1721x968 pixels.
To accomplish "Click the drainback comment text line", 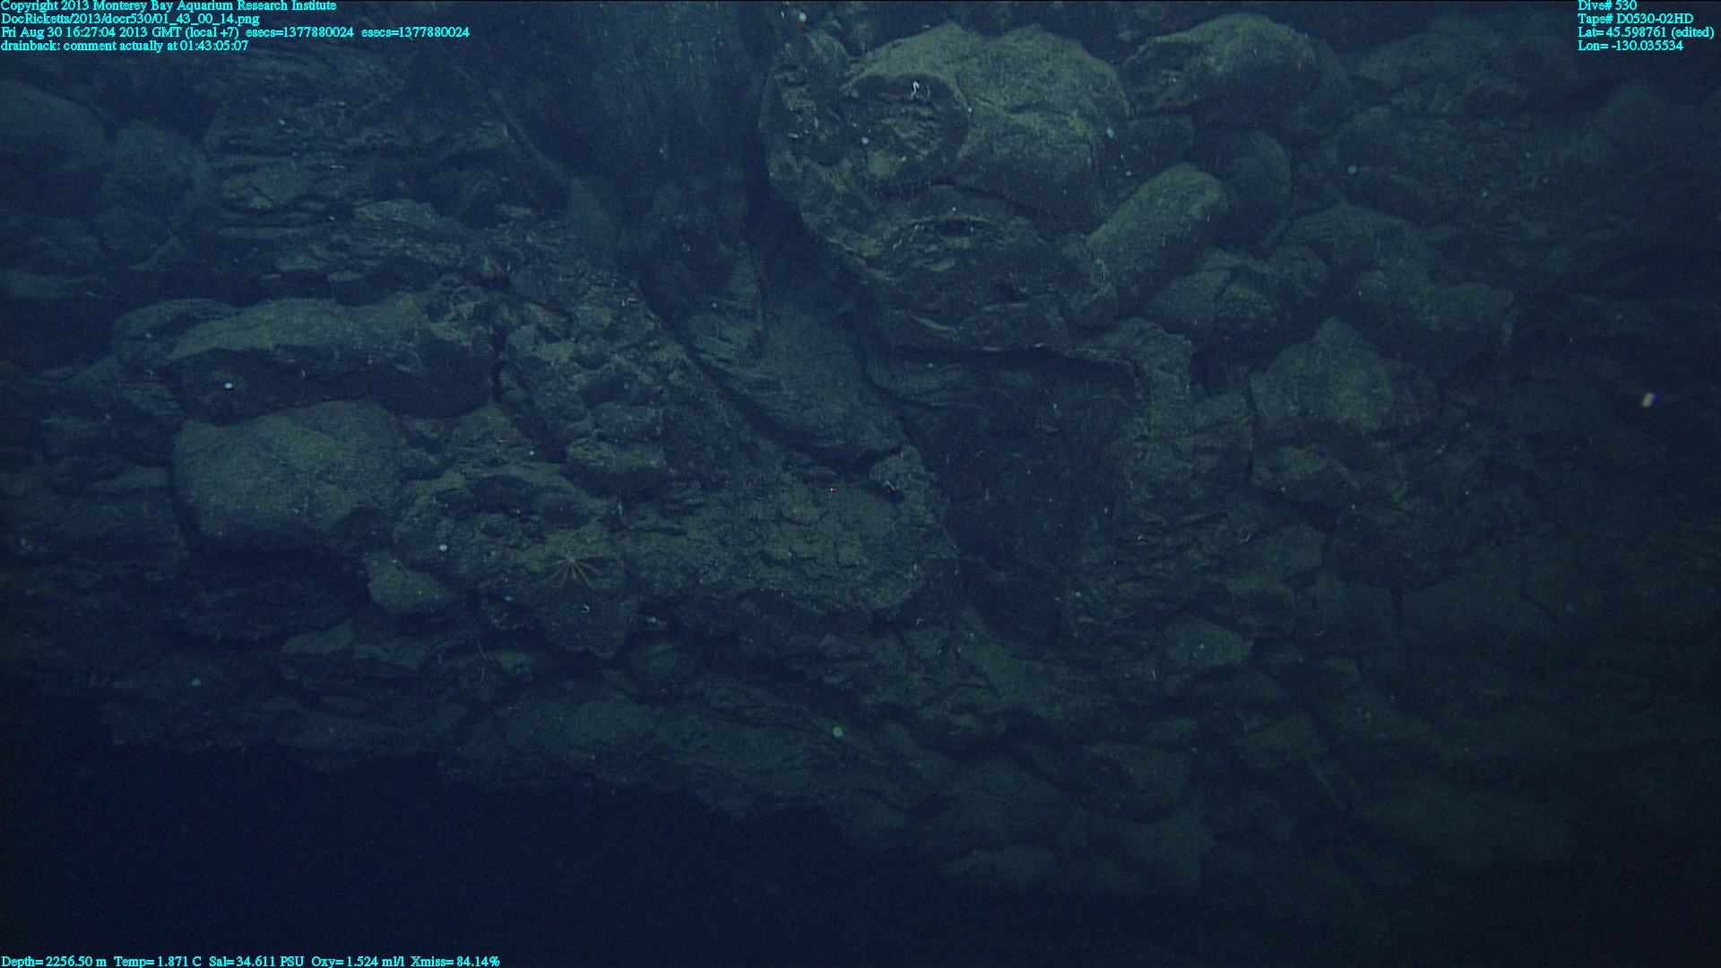I will click(125, 46).
